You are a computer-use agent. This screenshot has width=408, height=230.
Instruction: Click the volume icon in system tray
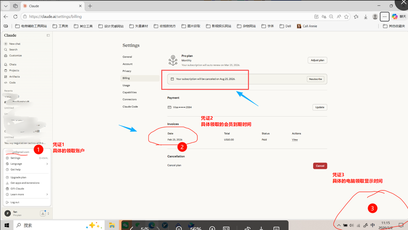click(x=351, y=226)
